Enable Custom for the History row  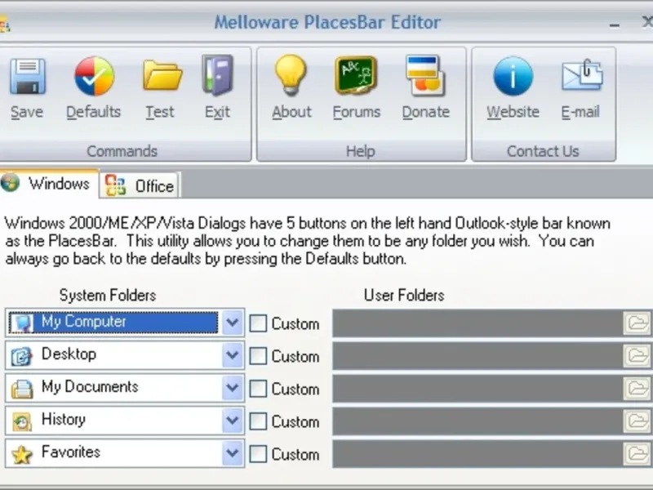(258, 421)
